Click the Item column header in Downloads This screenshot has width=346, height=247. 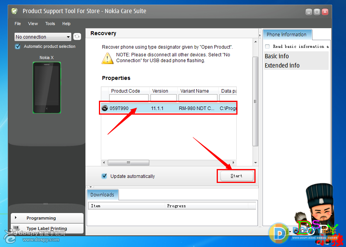tap(127, 206)
